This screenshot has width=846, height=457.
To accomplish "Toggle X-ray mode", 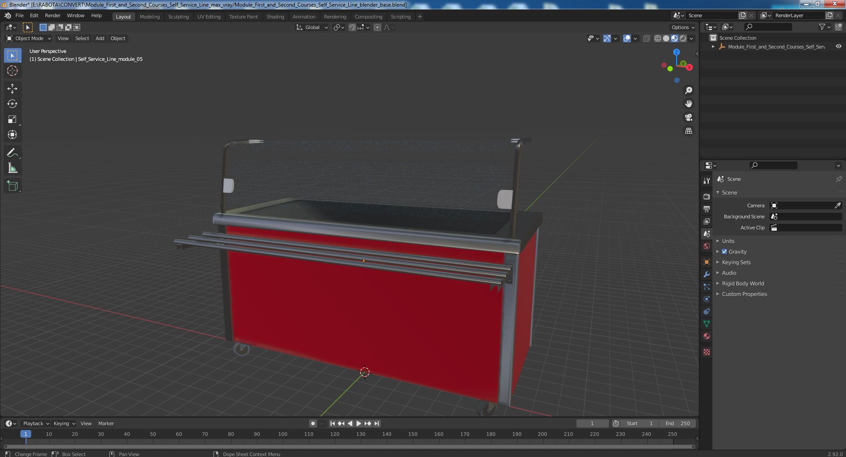I will (x=646, y=38).
